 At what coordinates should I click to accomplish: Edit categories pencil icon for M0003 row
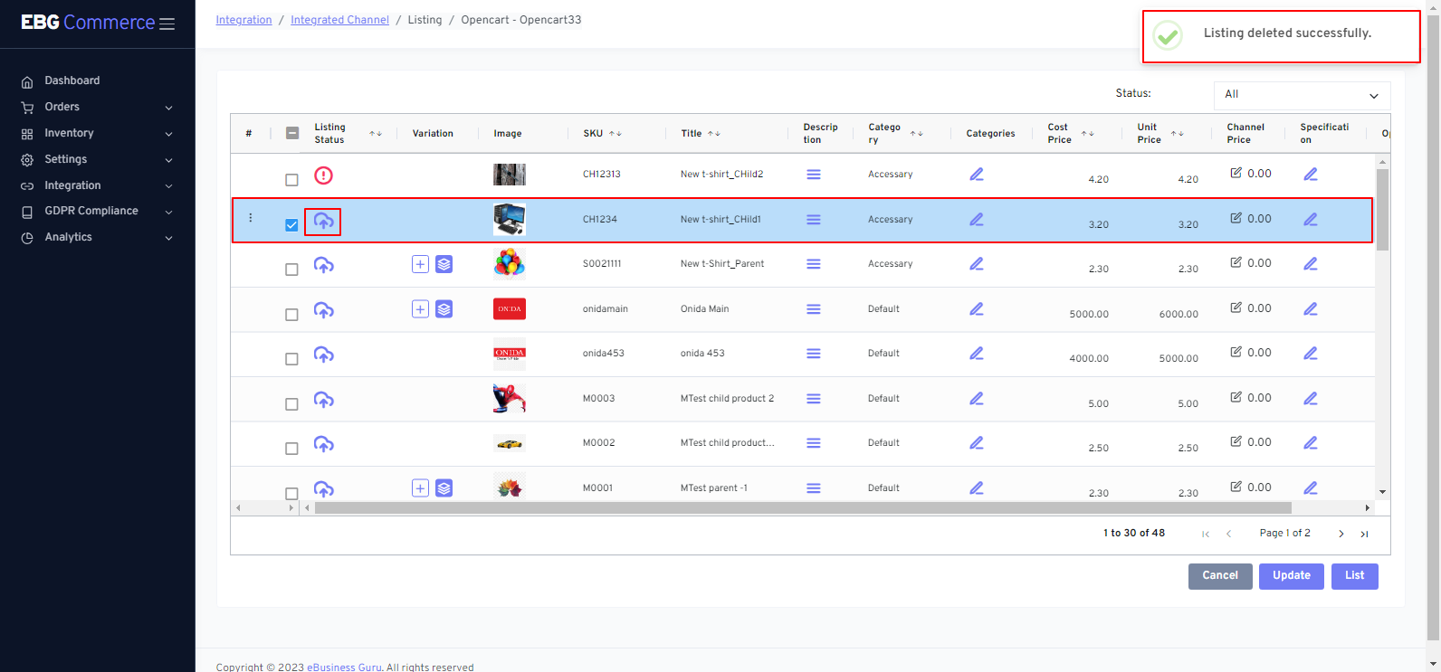click(976, 398)
